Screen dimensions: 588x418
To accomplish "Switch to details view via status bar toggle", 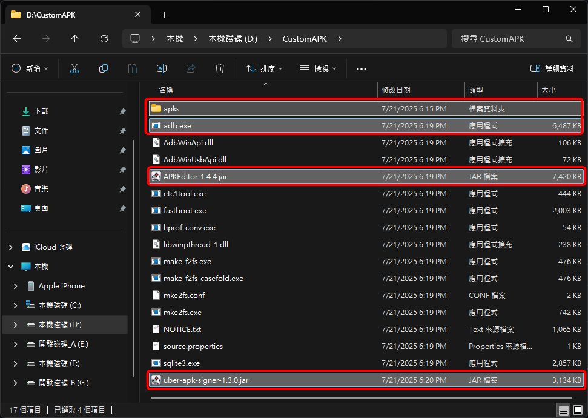I will (x=563, y=410).
